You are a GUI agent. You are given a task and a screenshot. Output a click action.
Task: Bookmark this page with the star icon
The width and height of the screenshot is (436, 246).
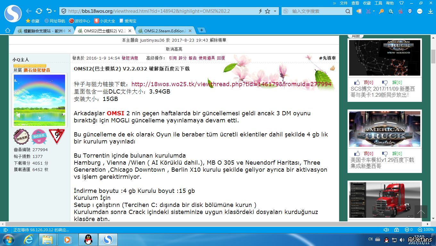click(x=267, y=11)
